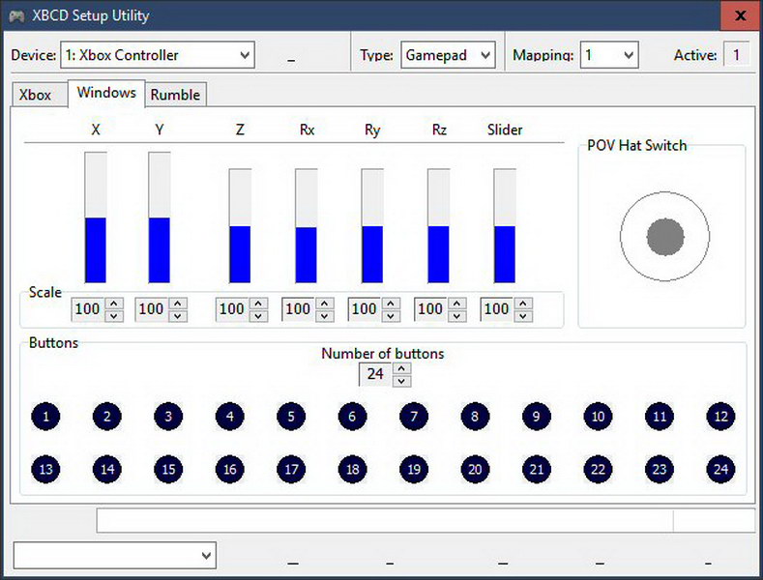This screenshot has height=580, width=763.
Task: Click button indicator 19
Action: tap(414, 469)
